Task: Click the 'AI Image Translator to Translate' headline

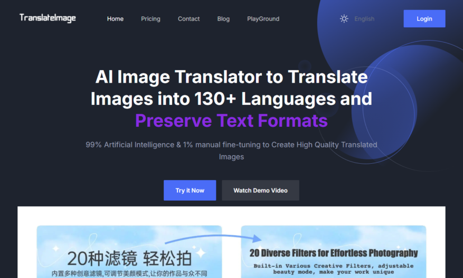Action: tap(231, 77)
